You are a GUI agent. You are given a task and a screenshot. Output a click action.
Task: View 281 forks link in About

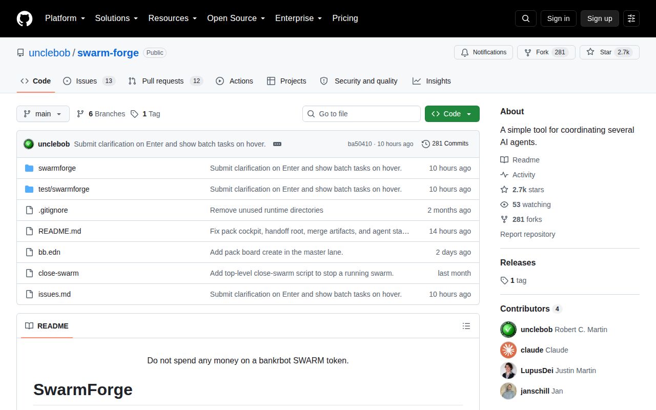coord(521,219)
